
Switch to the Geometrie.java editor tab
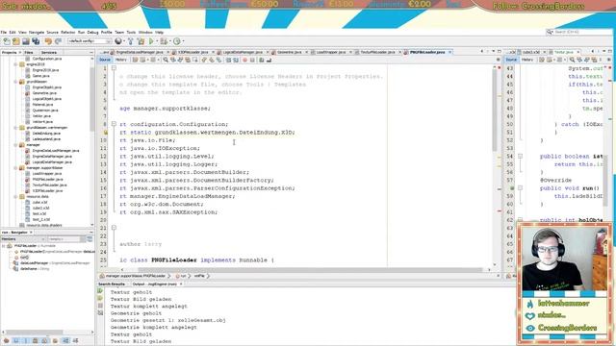[x=290, y=52]
